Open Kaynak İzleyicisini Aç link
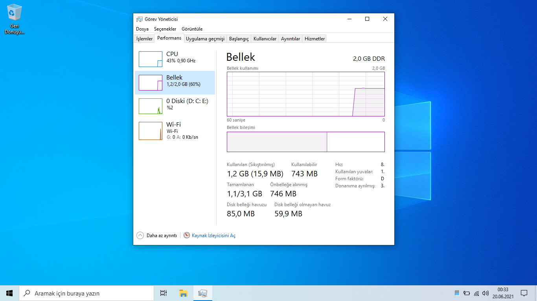537x301 pixels. click(x=213, y=236)
